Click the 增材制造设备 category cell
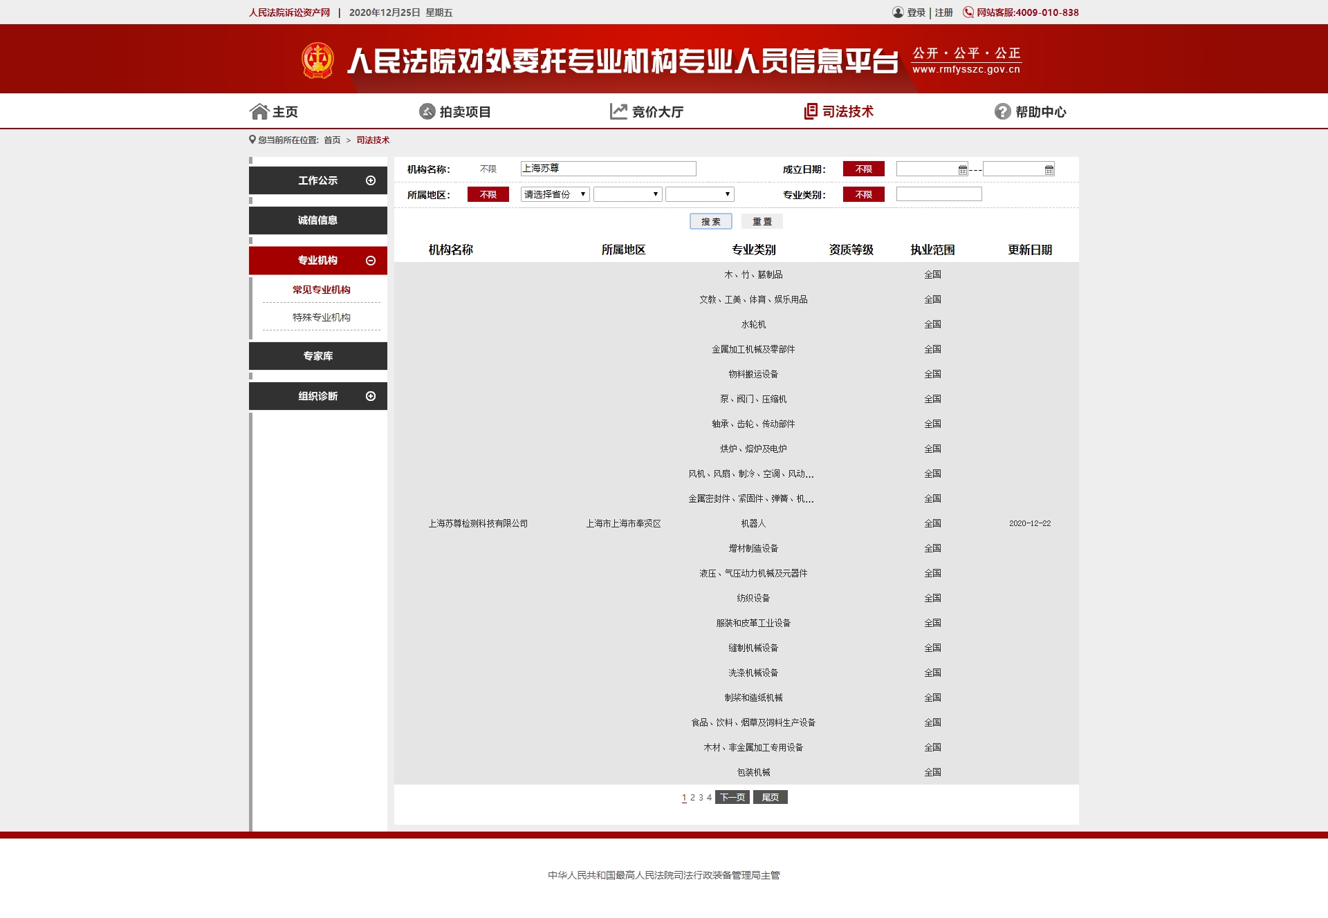Viewport: 1328px width, 918px height. (753, 548)
